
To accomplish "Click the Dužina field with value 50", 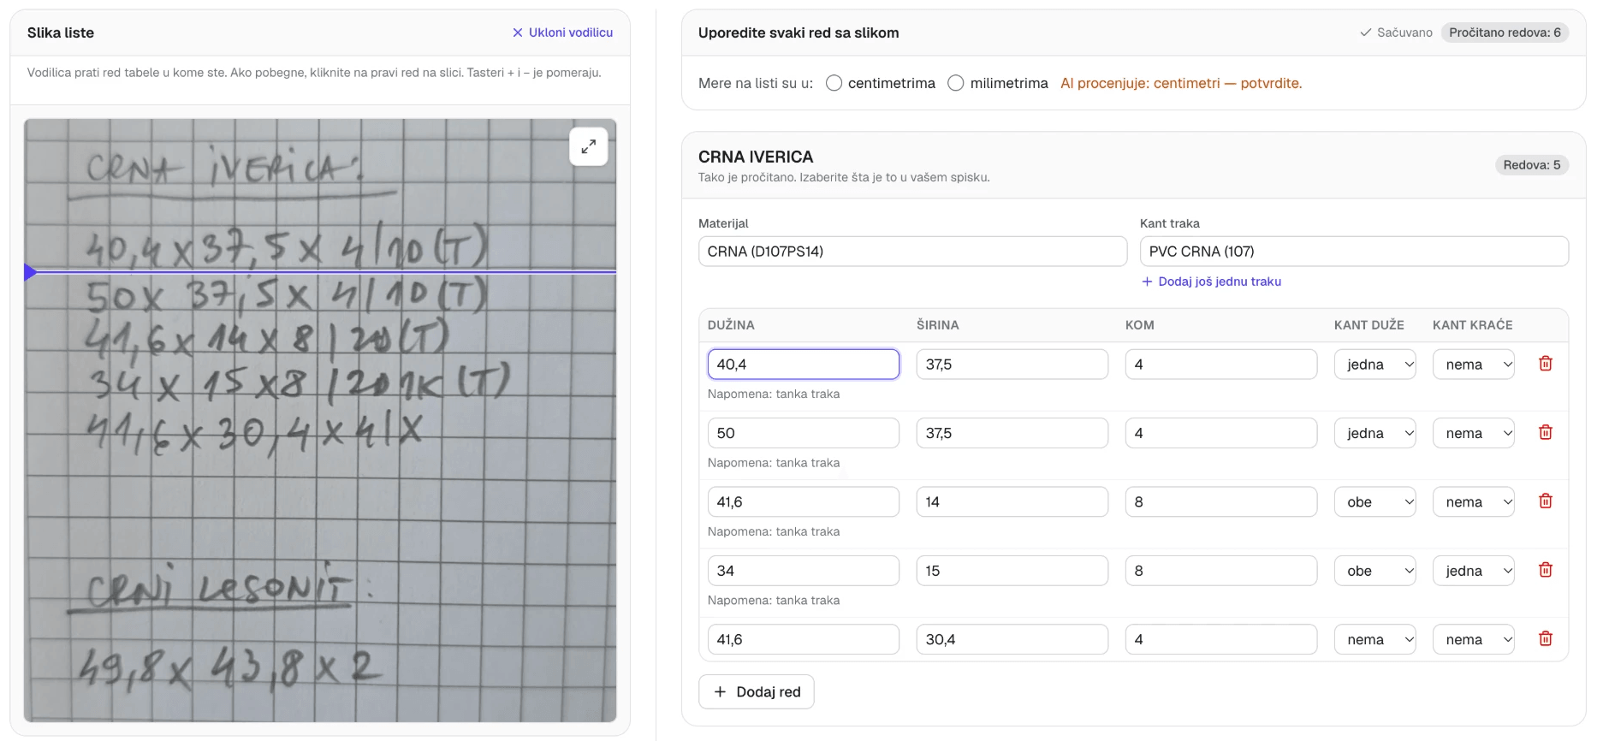I will [x=804, y=433].
